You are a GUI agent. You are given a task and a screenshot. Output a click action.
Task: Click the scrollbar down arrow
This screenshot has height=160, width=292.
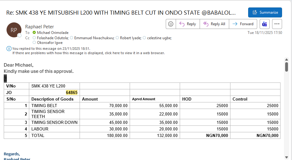286,158
